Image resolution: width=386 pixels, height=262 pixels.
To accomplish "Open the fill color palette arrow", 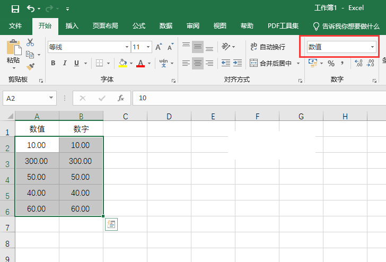I will click(x=131, y=63).
